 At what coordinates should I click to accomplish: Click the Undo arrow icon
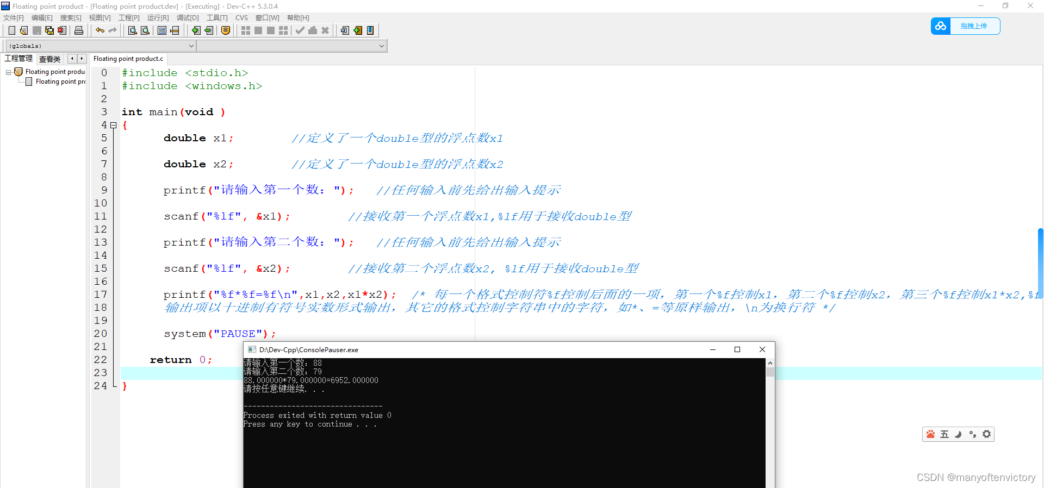coord(100,30)
